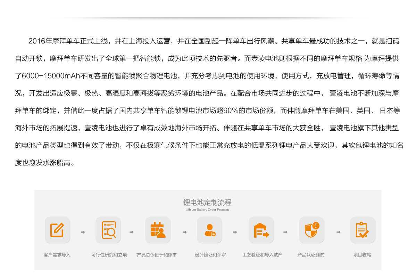Click the 客户需求导入 label

57,255
